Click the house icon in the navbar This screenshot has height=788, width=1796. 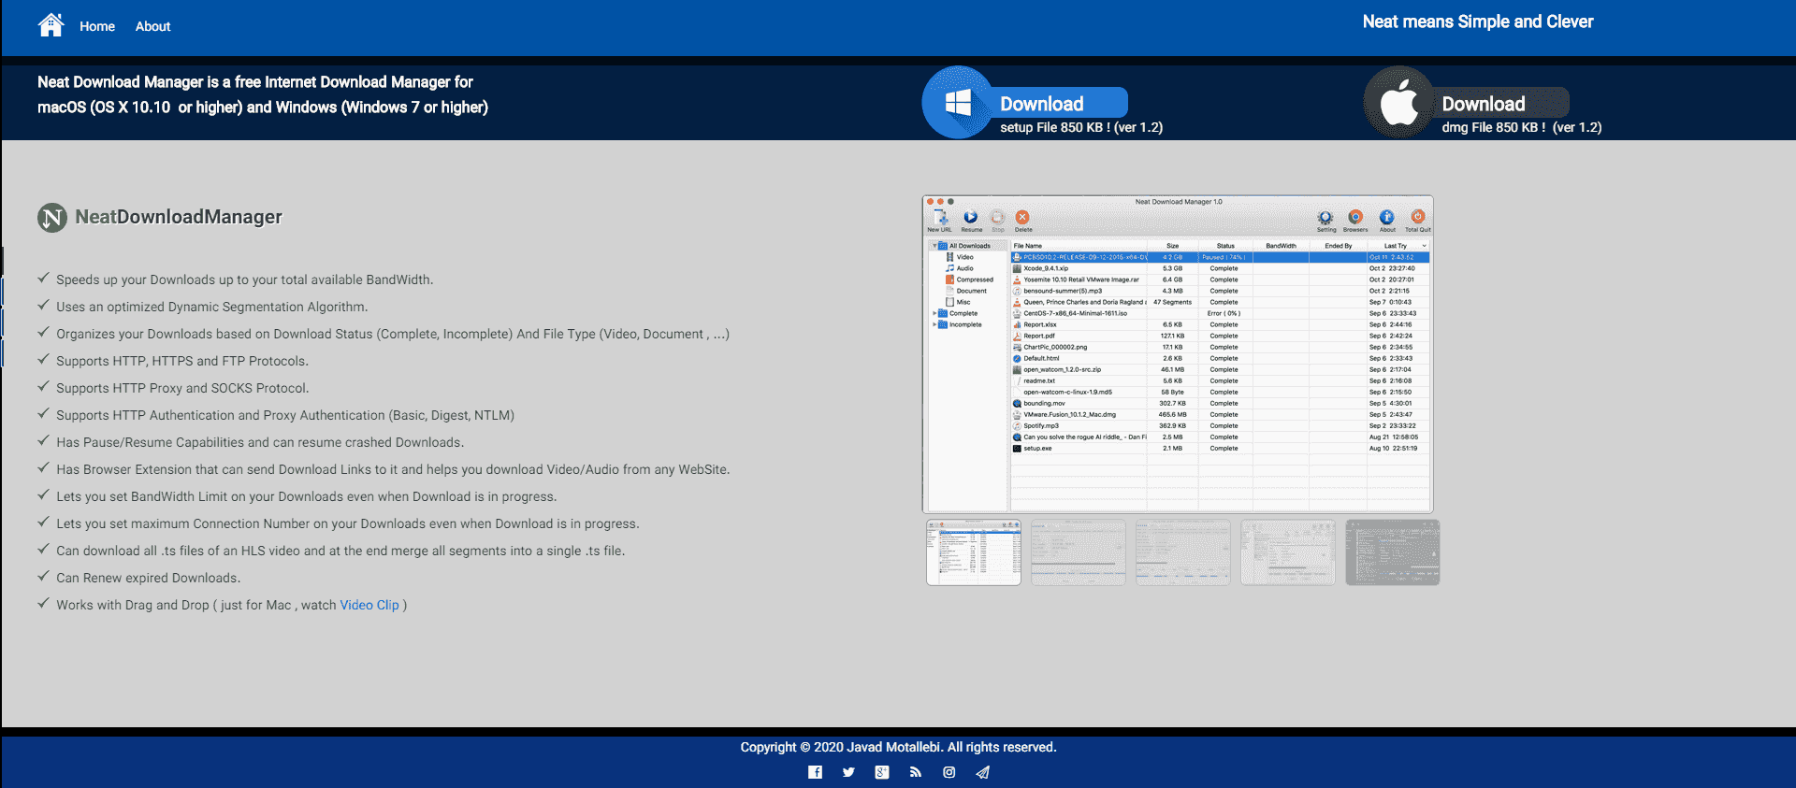pyautogui.click(x=51, y=25)
